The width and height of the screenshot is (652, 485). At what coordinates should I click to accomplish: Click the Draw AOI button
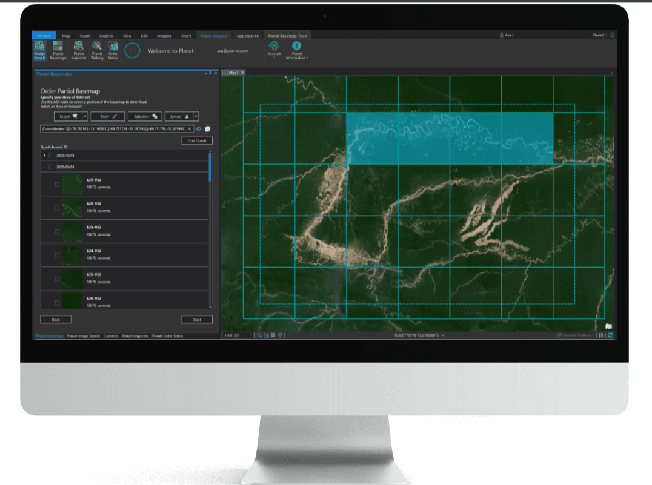pos(108,116)
